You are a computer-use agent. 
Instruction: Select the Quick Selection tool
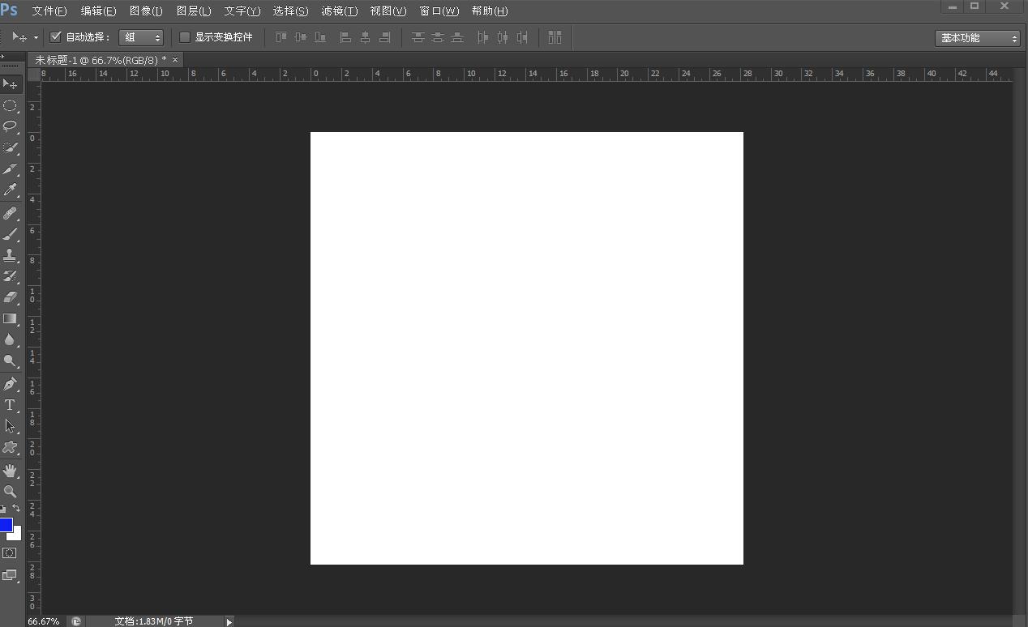[x=11, y=147]
